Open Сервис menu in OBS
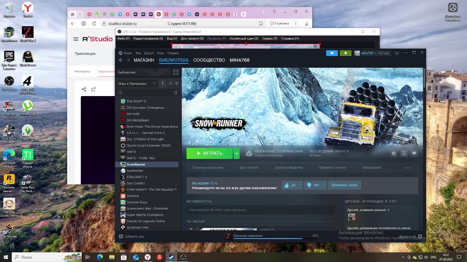The width and height of the screenshot is (467, 262). [x=270, y=39]
